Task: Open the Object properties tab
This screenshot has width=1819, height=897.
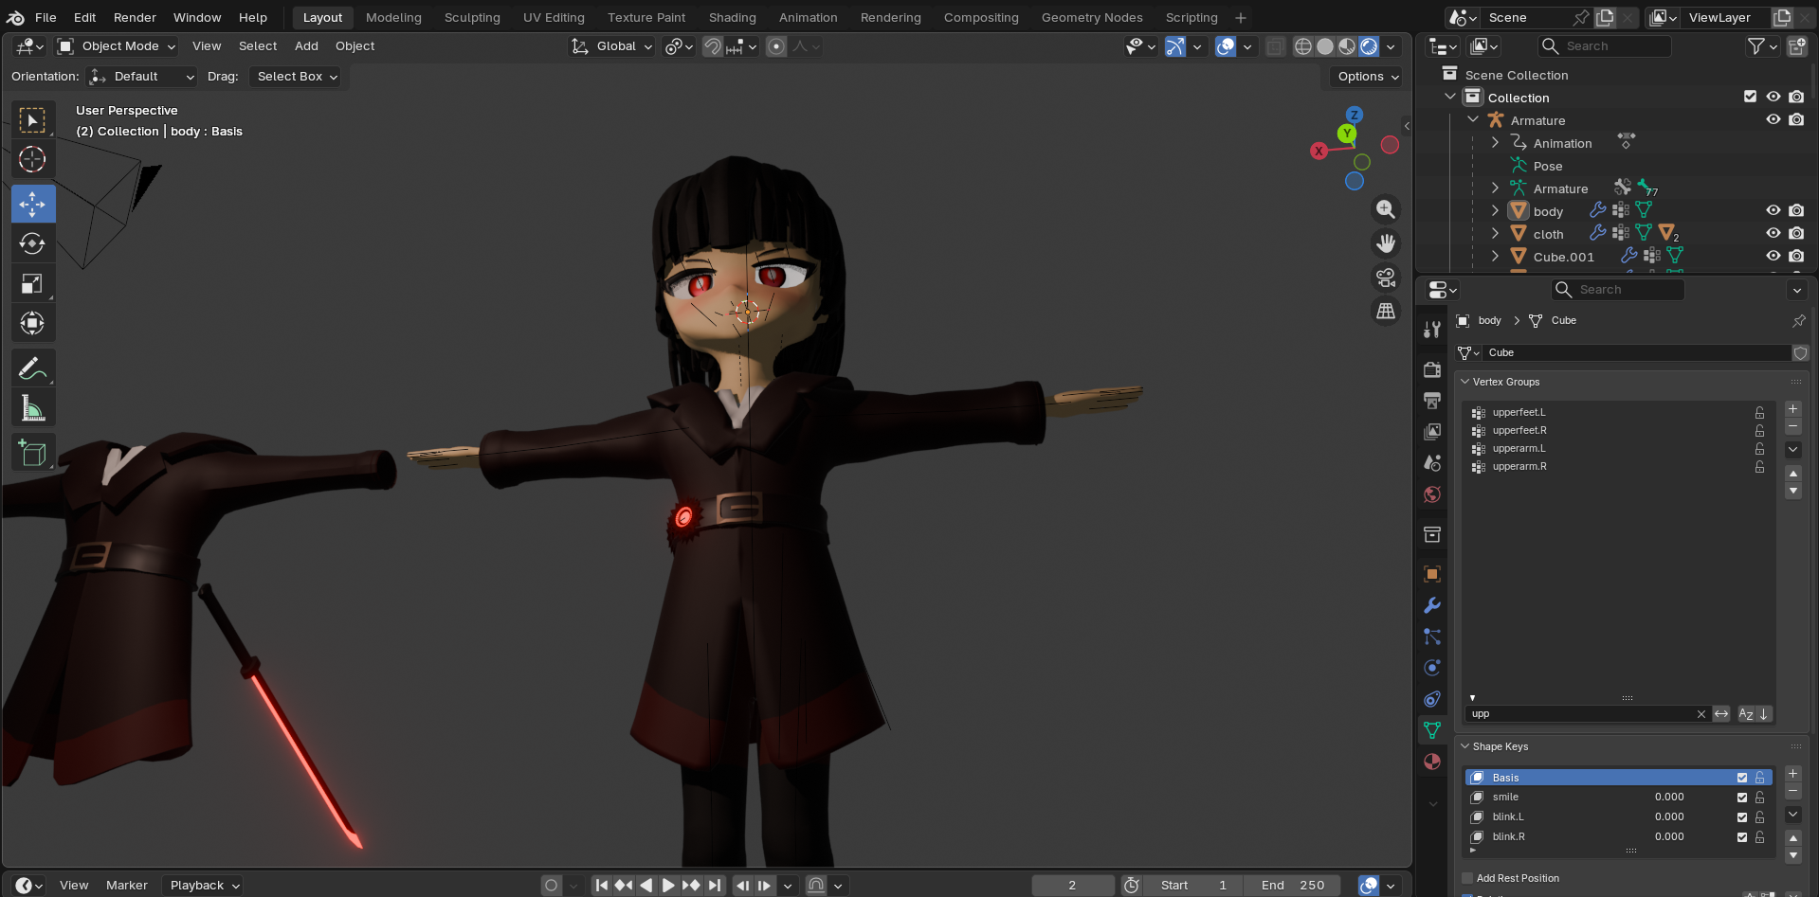Action: (x=1432, y=574)
